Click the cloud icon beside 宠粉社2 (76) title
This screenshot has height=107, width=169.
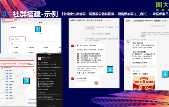click(167, 21)
